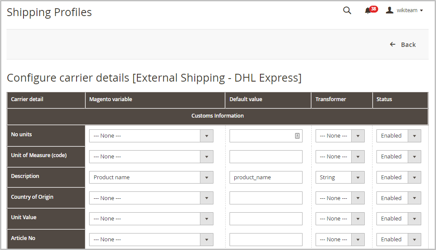
Task: Click Default value field for Unit of Measure
Action: 266,157
